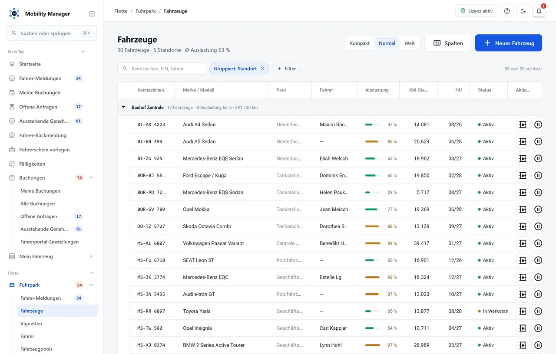
Task: Collapse the Bauhof Zentrale group
Action: [123, 107]
